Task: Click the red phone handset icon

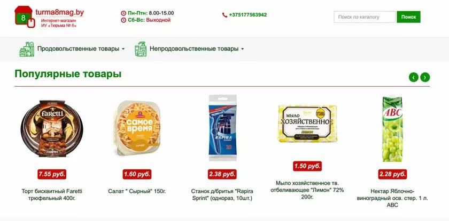Action: 225,15
